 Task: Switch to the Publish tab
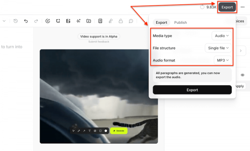click(x=180, y=22)
